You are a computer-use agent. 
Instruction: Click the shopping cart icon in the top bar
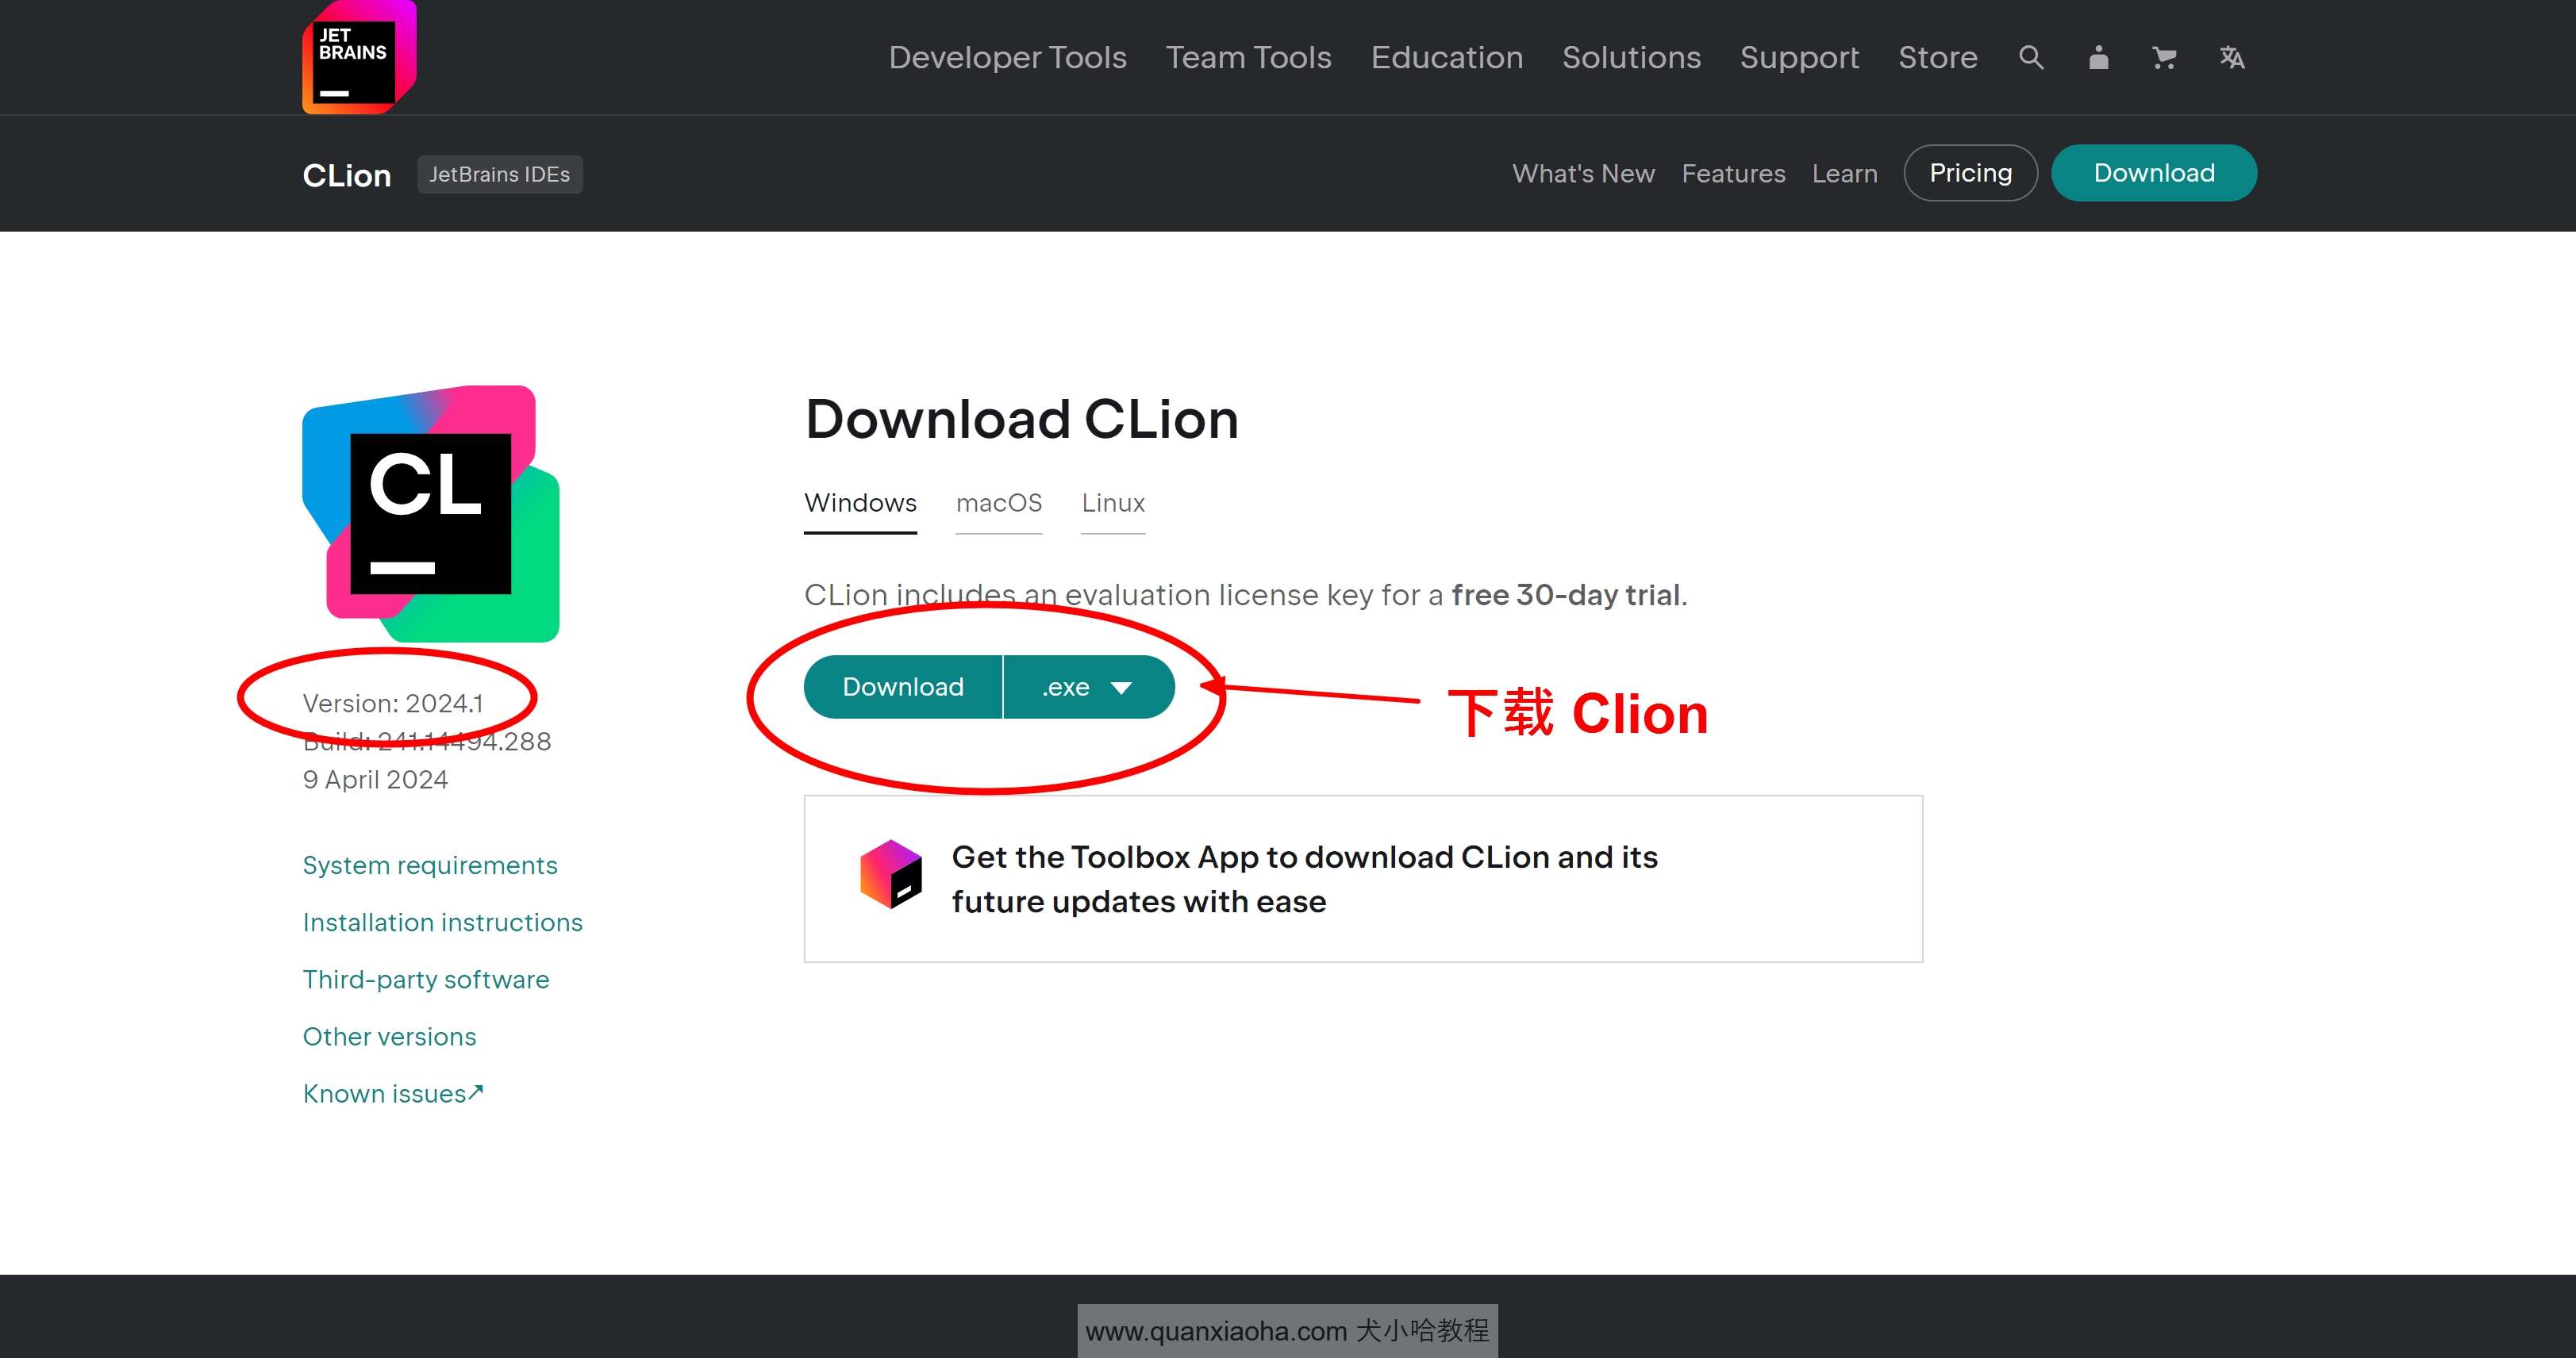(x=2162, y=58)
